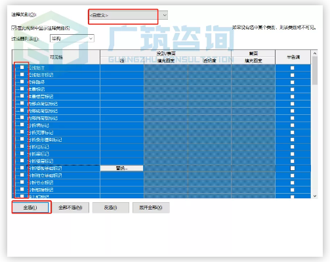Click the category list scrollbar thumb
330x262 pixels.
[315, 71]
